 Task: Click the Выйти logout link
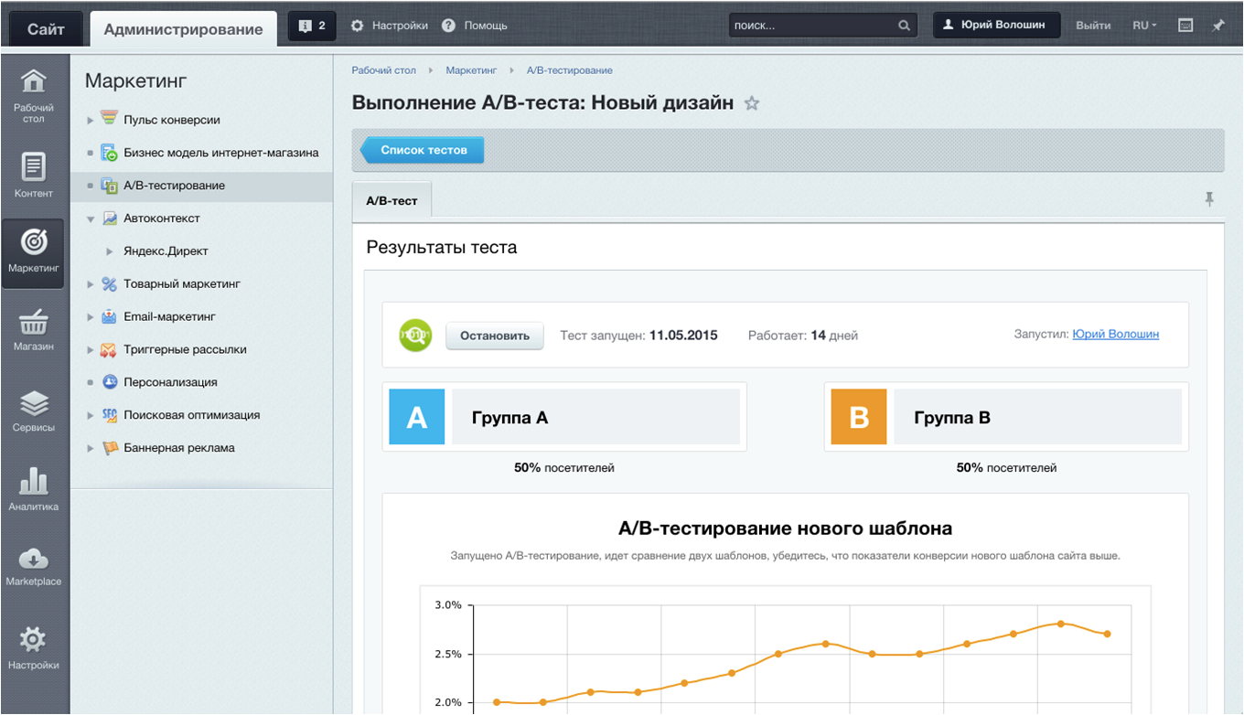pyautogui.click(x=1093, y=26)
